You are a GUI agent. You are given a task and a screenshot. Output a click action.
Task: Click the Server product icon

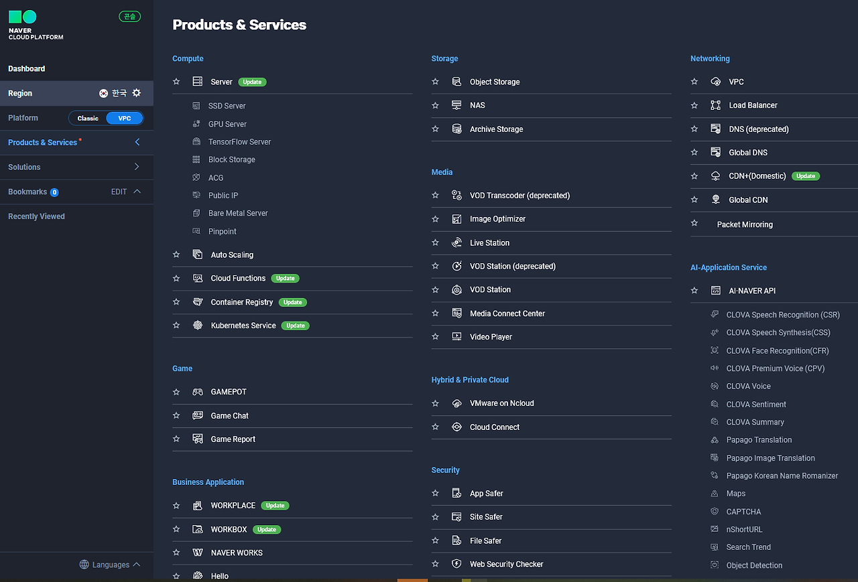pyautogui.click(x=198, y=82)
